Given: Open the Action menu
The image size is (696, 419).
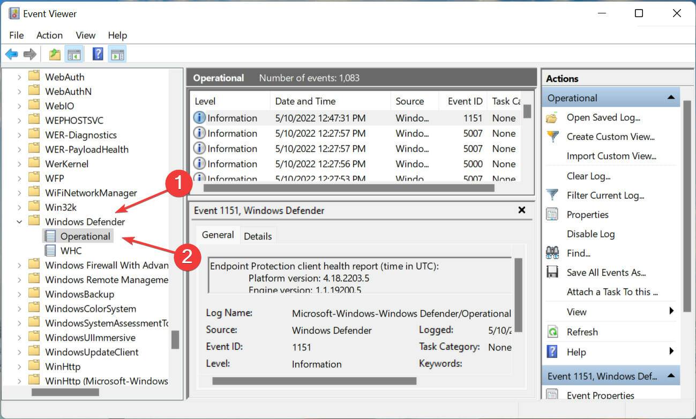Looking at the screenshot, I should 49,35.
